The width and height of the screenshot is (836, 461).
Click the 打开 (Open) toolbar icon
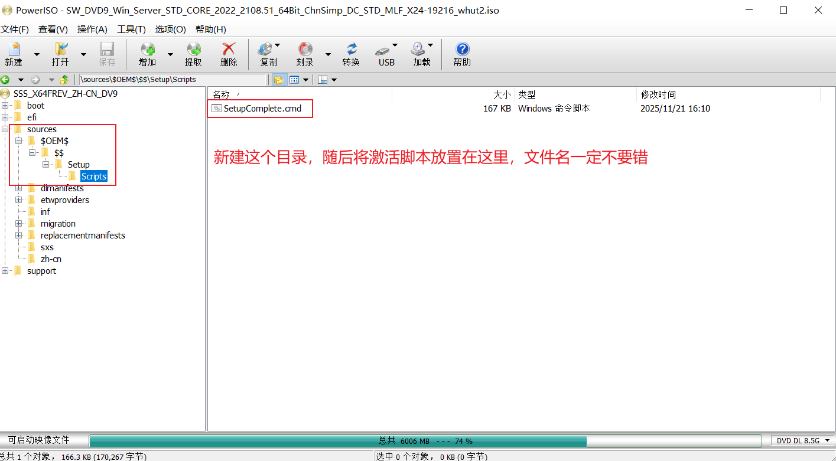[x=60, y=49]
